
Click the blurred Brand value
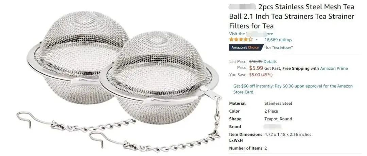coord(272,126)
